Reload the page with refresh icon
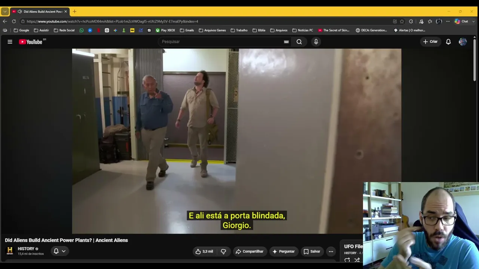Viewport: 479px width, 269px height. 14,21
